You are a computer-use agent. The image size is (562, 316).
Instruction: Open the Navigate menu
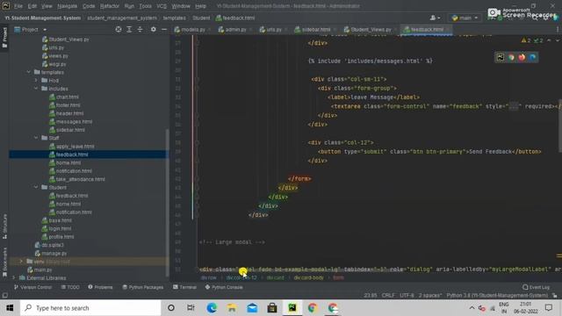tap(67, 6)
